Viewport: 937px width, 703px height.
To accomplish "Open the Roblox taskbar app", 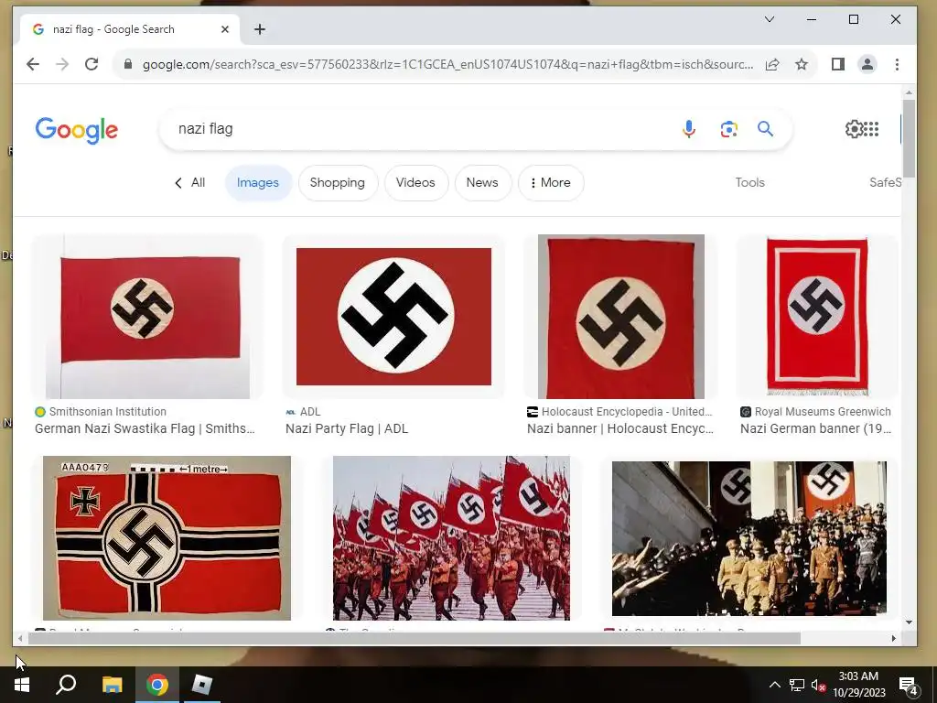I will [202, 685].
